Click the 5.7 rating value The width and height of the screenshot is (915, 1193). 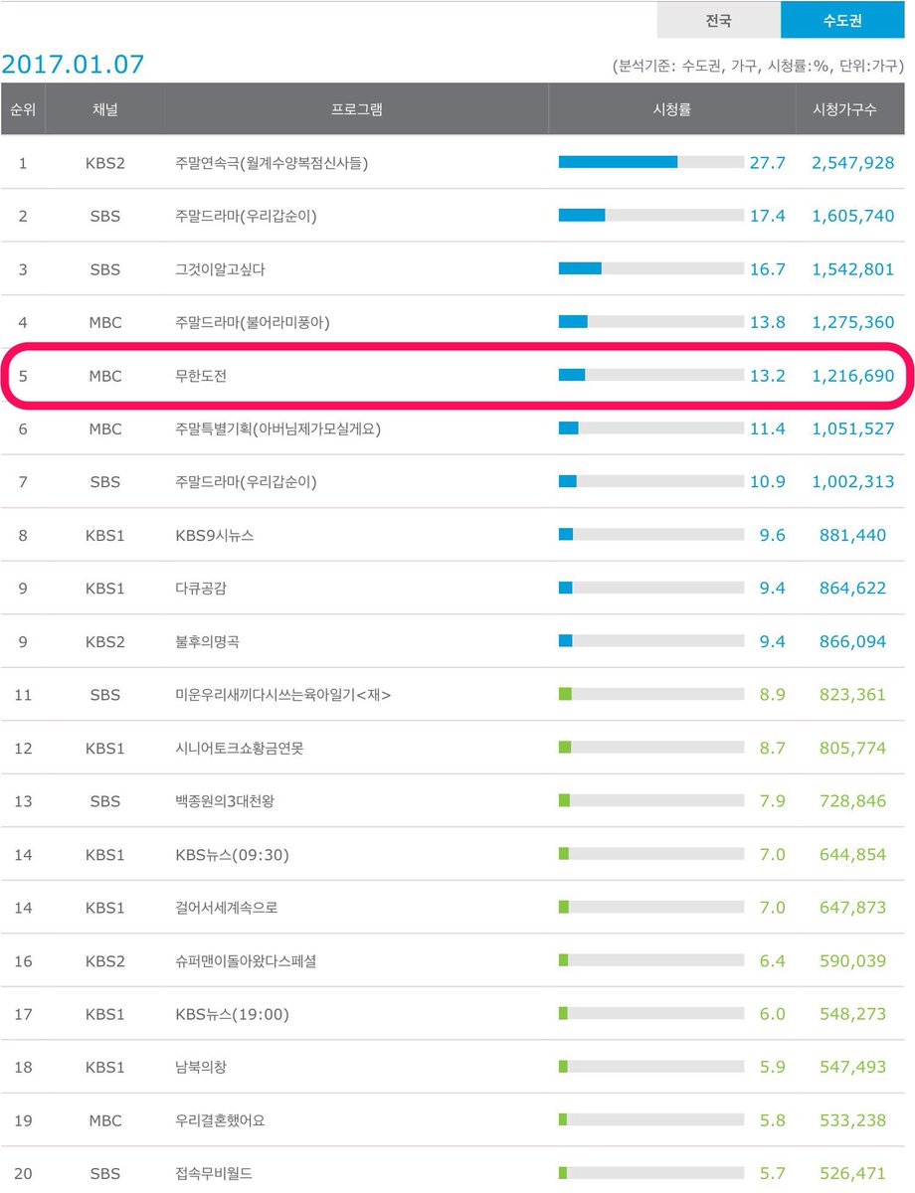point(772,1174)
